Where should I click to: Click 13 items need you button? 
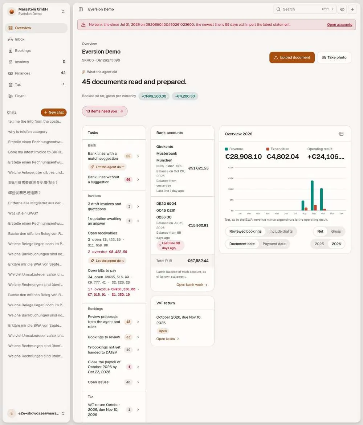click(x=105, y=111)
